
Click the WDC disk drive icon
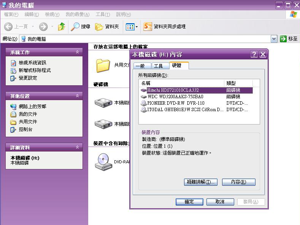pyautogui.click(x=143, y=97)
